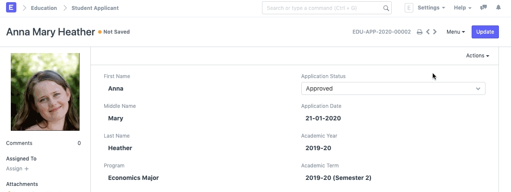The width and height of the screenshot is (511, 192).
Task: Go to previous record arrow
Action: (x=428, y=32)
